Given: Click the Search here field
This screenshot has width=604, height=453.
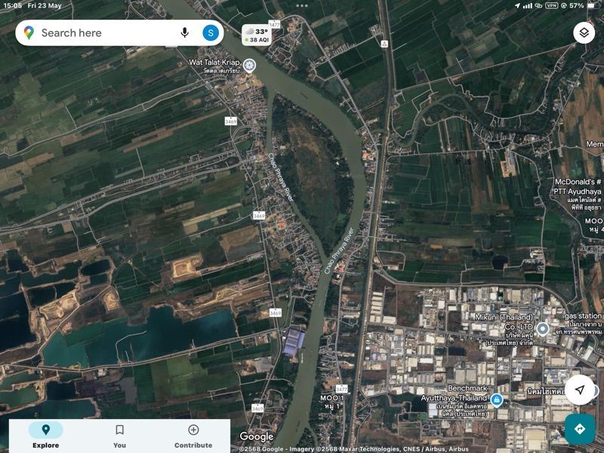Looking at the screenshot, I should (x=106, y=32).
